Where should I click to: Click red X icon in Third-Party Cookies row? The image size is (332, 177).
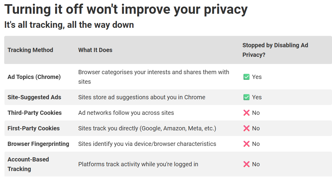click(x=247, y=113)
